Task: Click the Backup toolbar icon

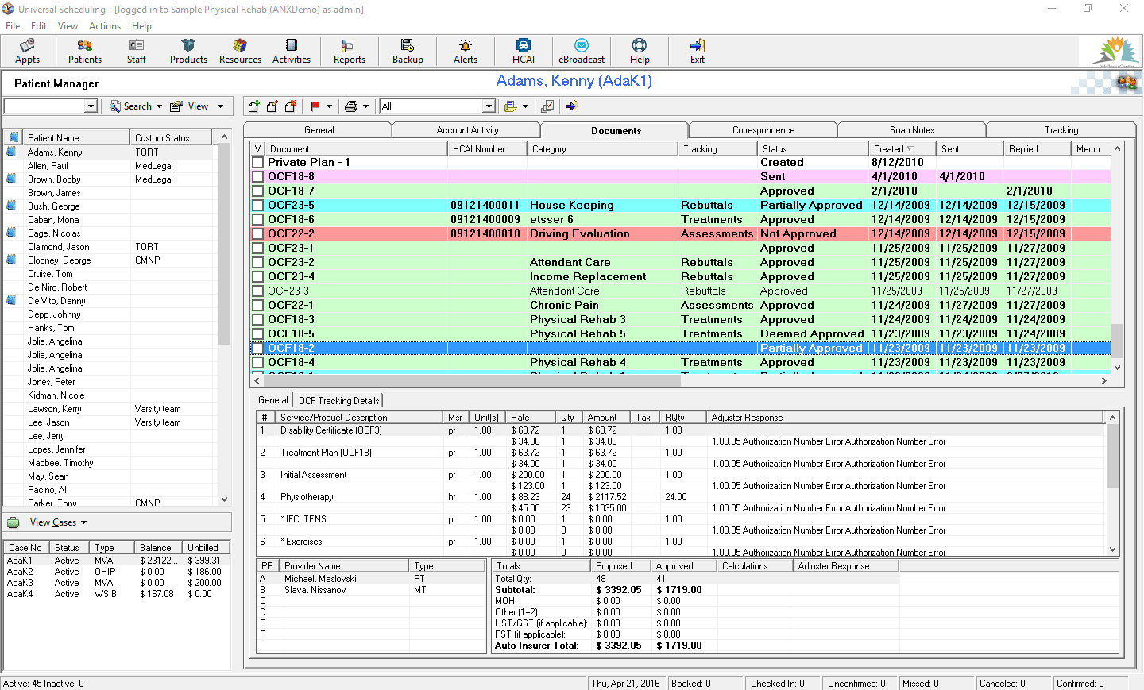Action: tap(408, 51)
